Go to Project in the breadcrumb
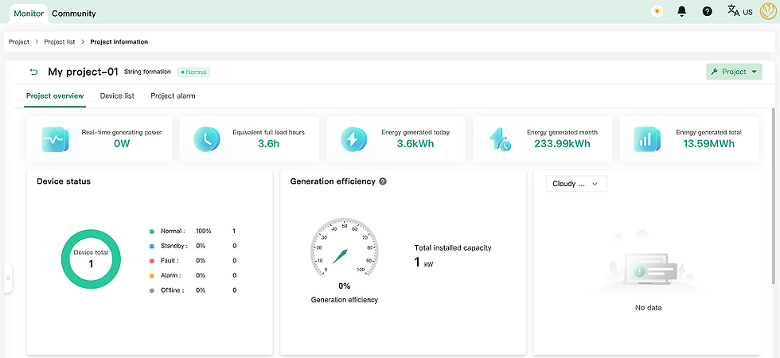780x358 pixels. (19, 41)
